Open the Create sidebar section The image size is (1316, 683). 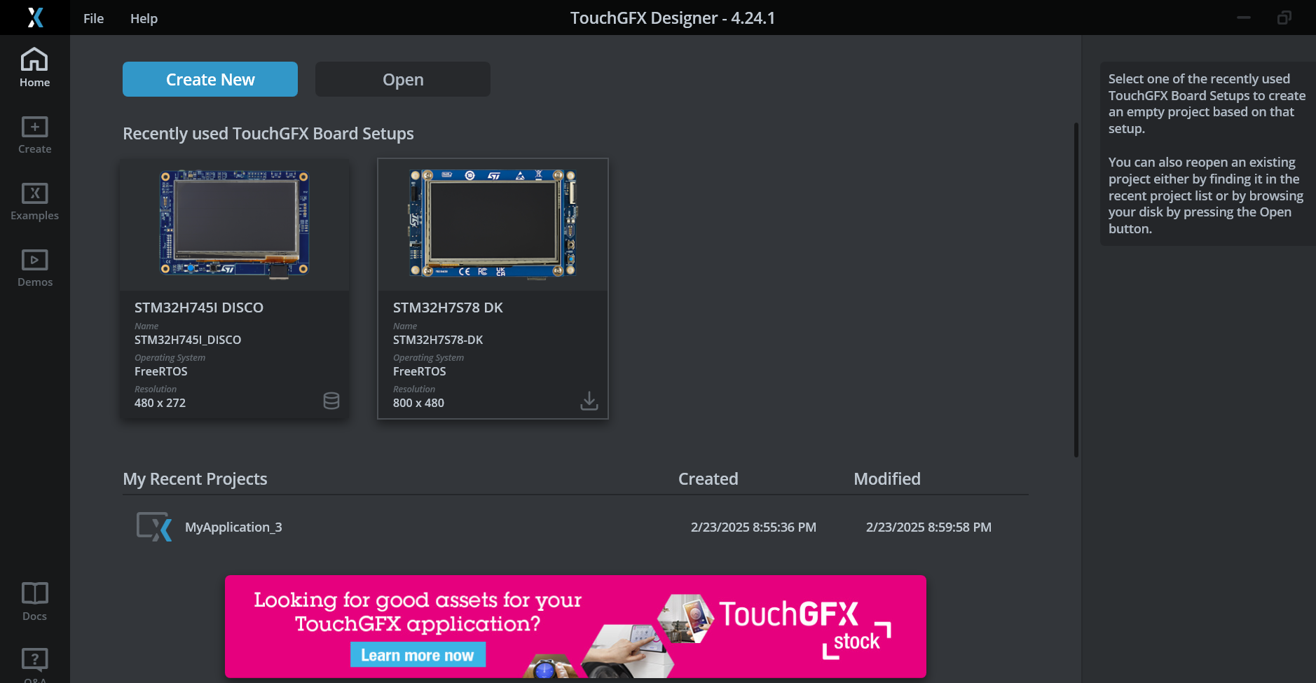(34, 134)
